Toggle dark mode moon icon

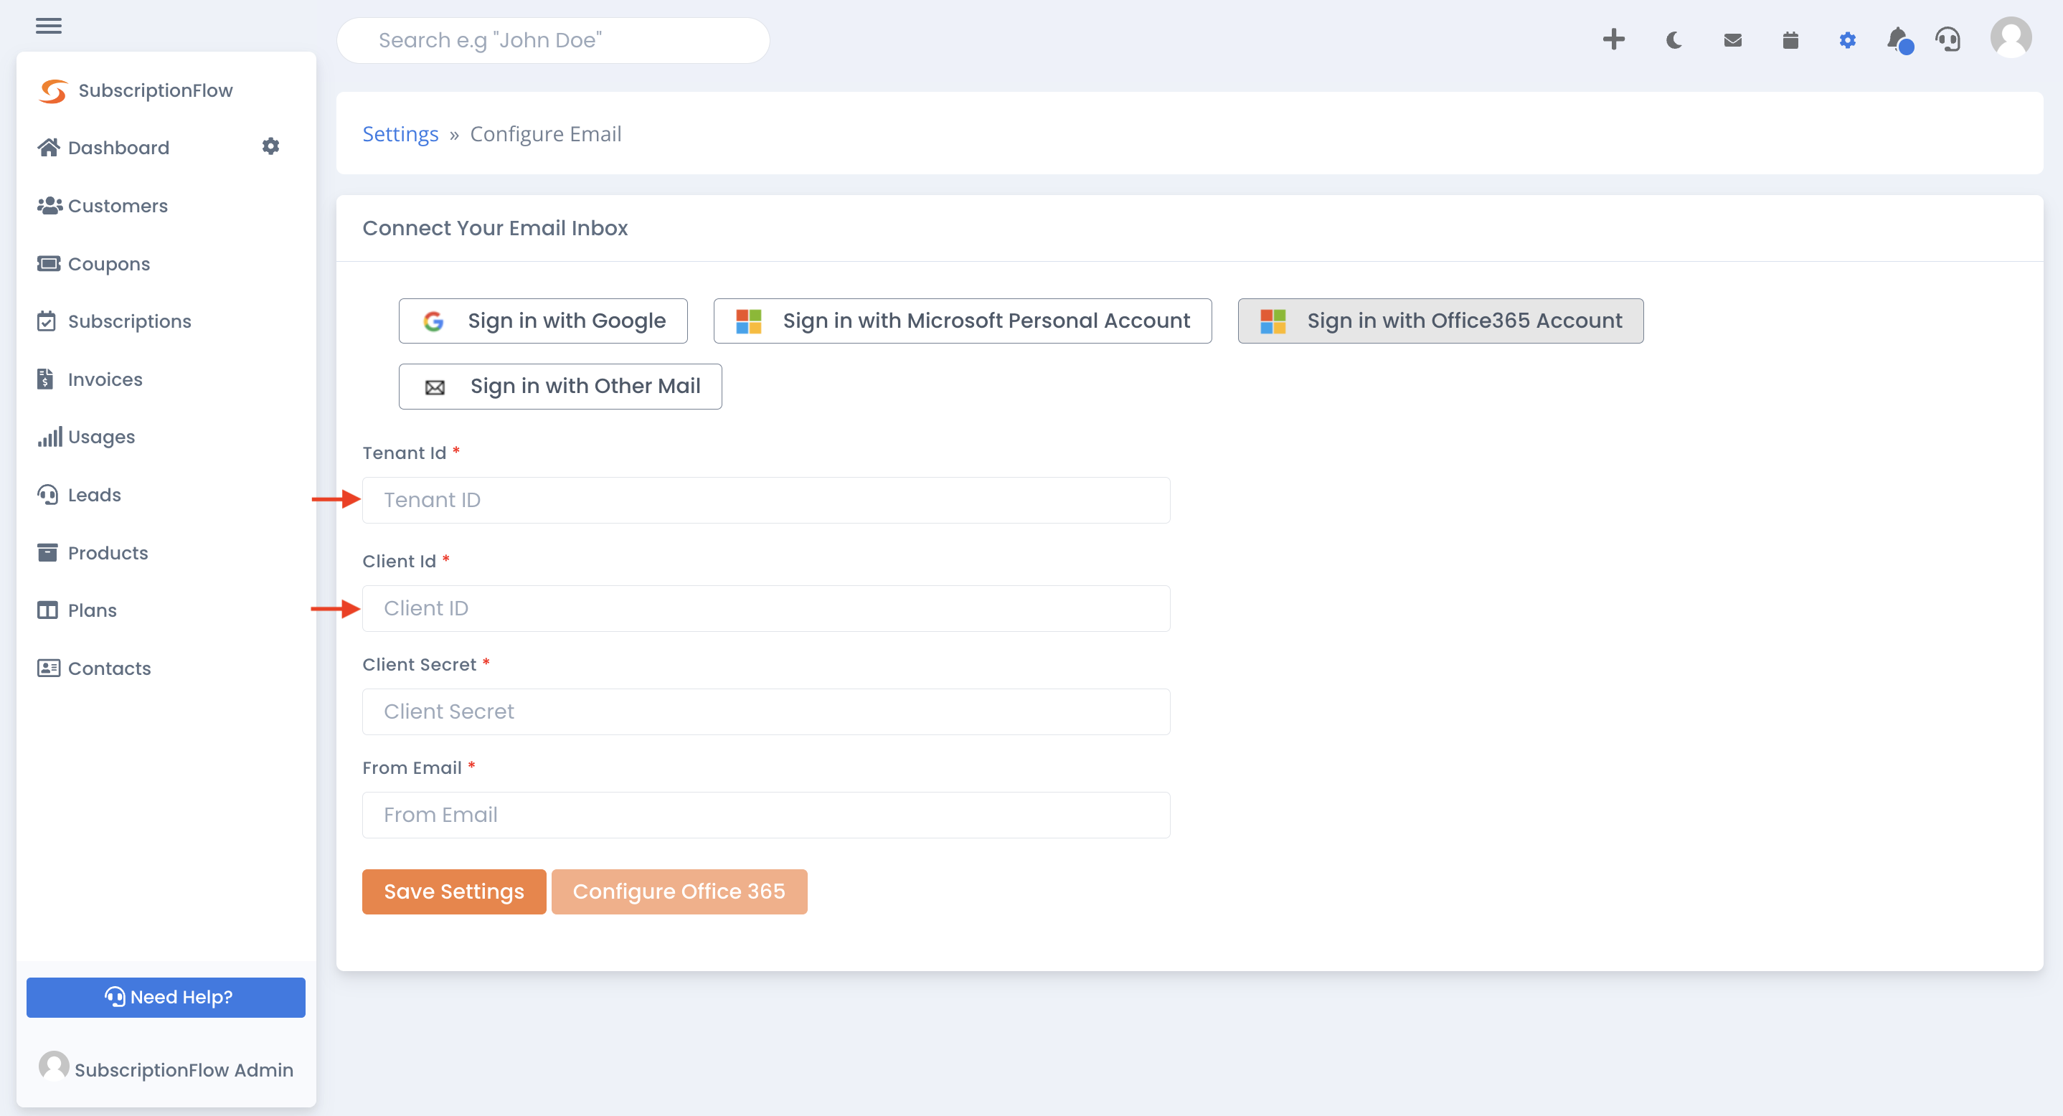pyautogui.click(x=1673, y=40)
